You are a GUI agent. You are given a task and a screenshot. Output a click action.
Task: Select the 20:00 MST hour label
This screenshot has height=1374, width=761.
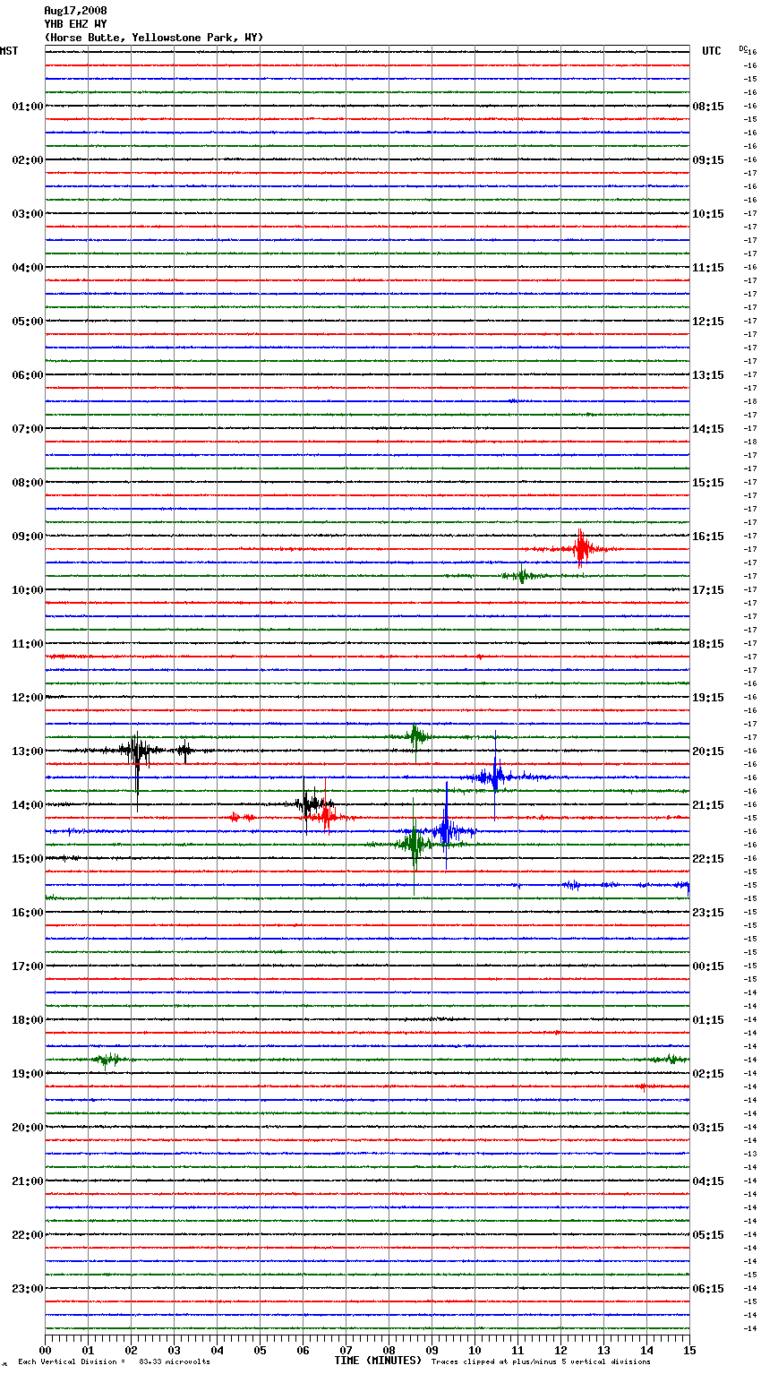pos(27,1128)
